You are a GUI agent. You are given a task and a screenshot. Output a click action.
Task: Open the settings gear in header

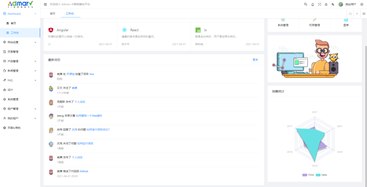click(x=362, y=4)
